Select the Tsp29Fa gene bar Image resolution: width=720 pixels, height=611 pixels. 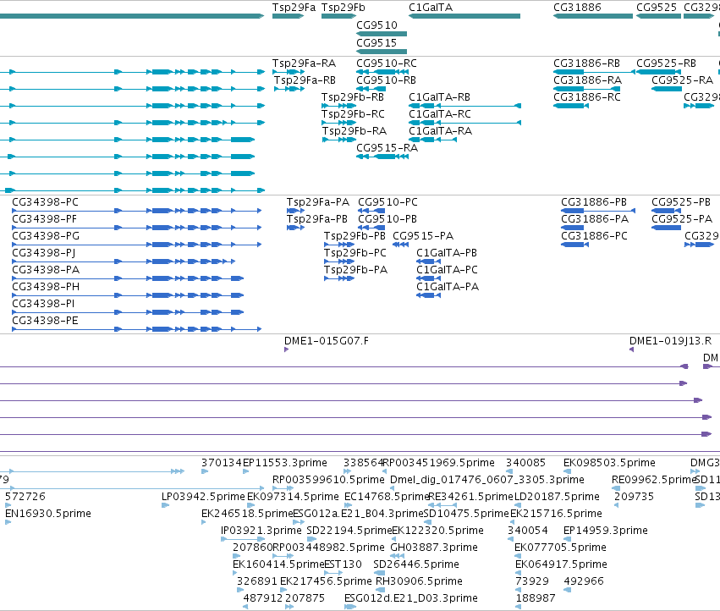[x=288, y=16]
